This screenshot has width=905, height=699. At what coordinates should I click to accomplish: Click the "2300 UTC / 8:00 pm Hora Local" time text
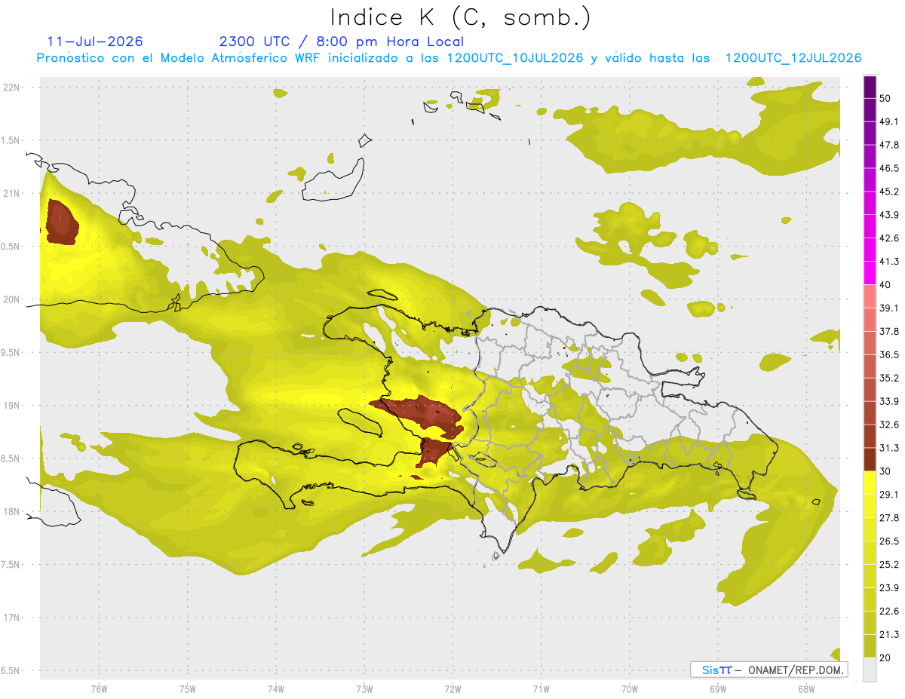342,41
